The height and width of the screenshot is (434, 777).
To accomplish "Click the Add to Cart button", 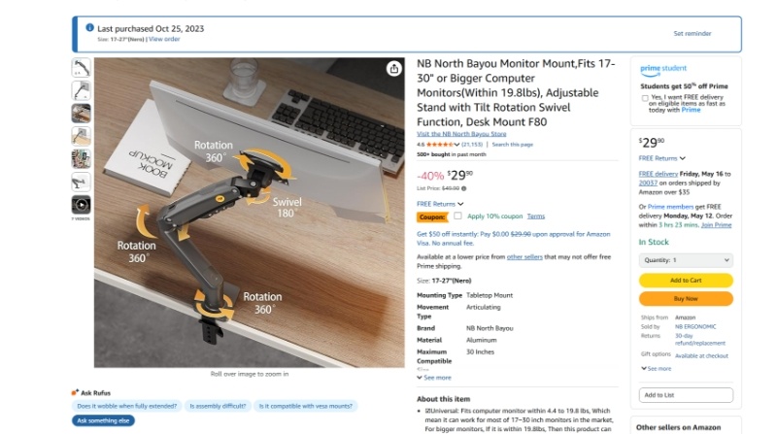I will [x=686, y=281].
